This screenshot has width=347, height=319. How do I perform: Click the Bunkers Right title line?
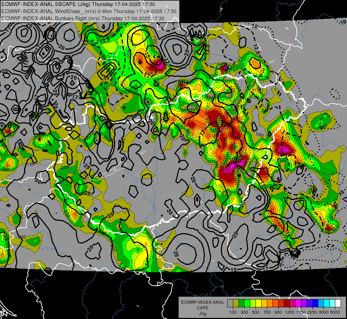point(83,18)
